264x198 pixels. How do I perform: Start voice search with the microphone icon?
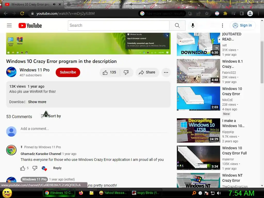[x=193, y=26]
